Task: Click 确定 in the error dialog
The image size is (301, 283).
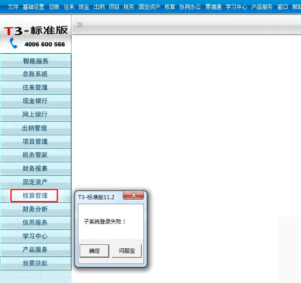Action: pos(94,251)
